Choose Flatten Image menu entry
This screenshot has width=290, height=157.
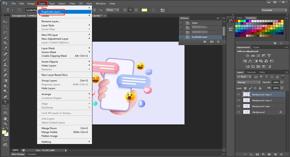click(65, 136)
